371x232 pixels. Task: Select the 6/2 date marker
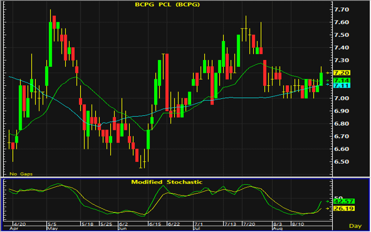[124, 224]
